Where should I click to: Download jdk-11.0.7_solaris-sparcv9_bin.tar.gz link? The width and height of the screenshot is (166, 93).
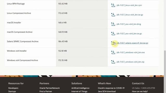coord(132,43)
